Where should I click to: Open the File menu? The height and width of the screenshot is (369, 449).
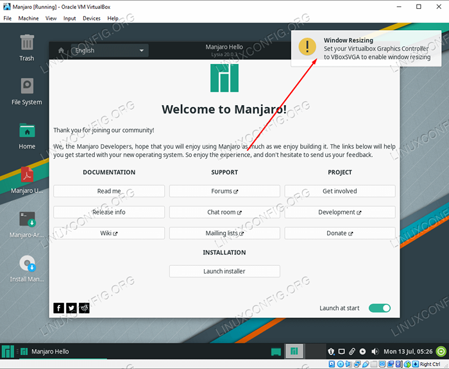pos(8,19)
